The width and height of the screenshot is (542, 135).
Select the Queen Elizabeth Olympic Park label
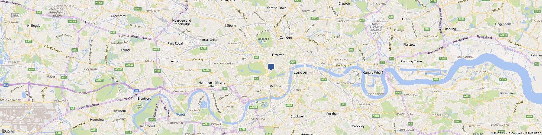coord(376,27)
